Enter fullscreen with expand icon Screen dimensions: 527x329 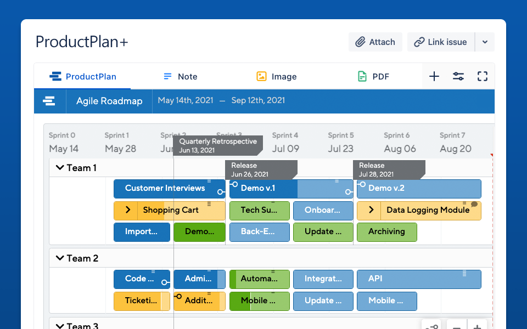point(483,76)
